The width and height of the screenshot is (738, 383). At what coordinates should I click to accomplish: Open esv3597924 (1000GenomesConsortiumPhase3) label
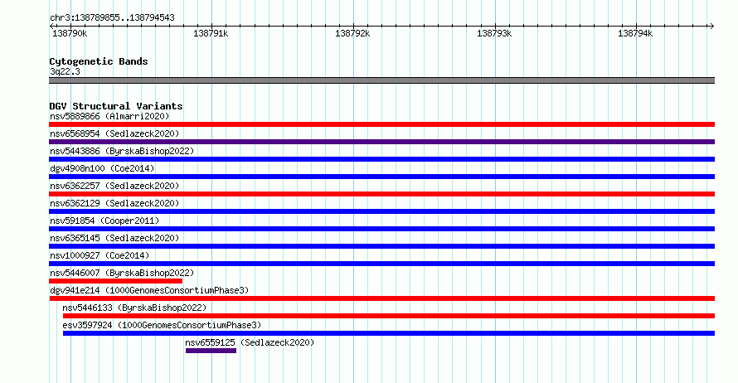pyautogui.click(x=162, y=325)
